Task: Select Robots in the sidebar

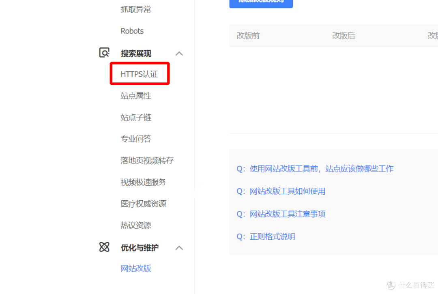Action: (132, 31)
